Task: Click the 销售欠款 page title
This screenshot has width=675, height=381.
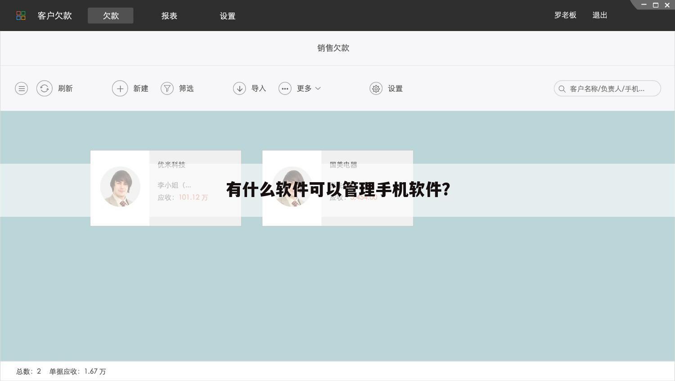Action: [x=333, y=48]
